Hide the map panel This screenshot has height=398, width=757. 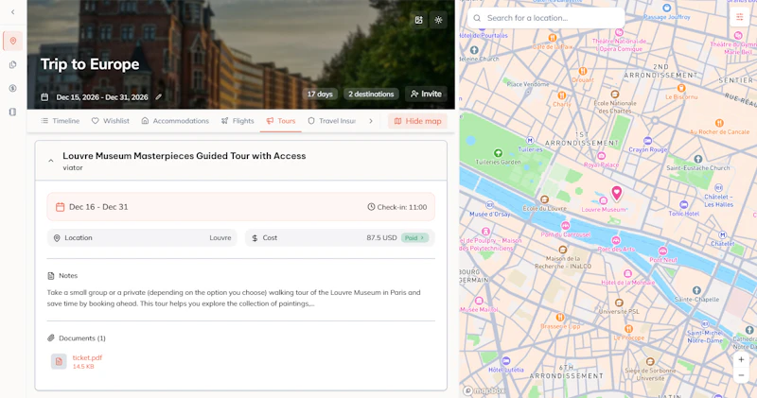click(417, 121)
